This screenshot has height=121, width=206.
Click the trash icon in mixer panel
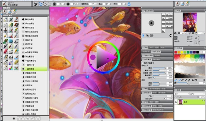click(x=204, y=80)
